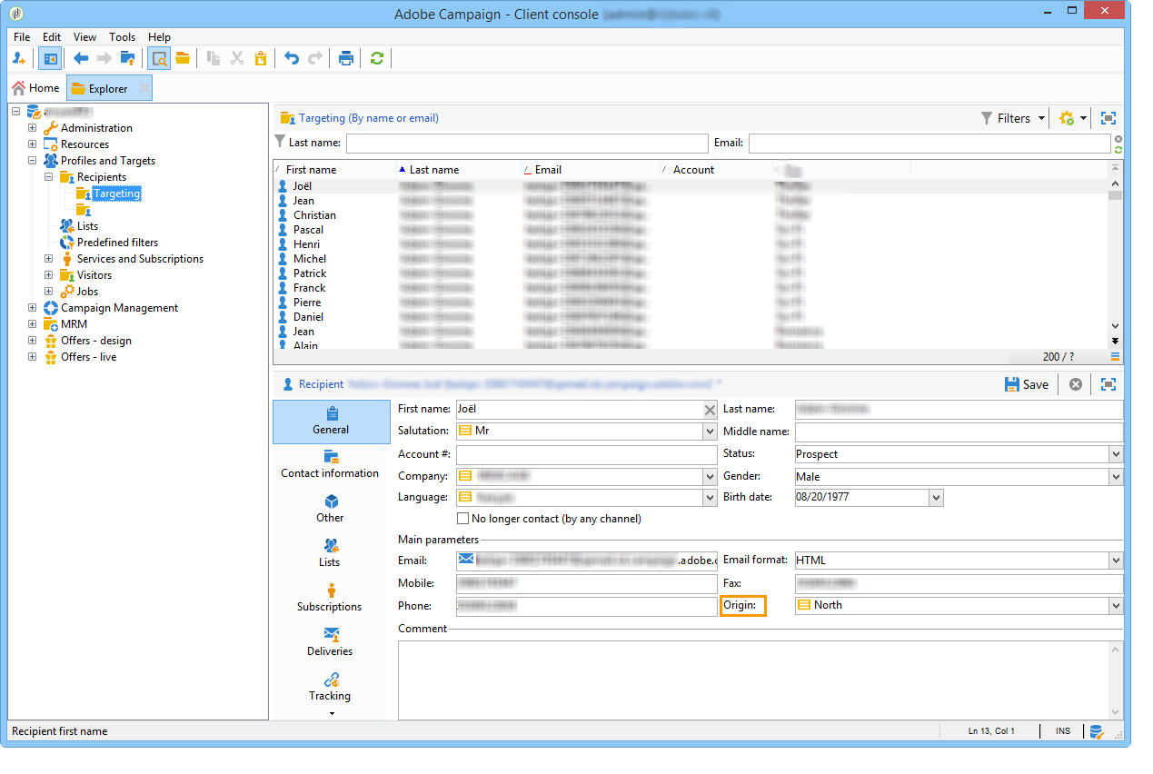Open the Email format dropdown
The image size is (1153, 774).
point(1115,561)
